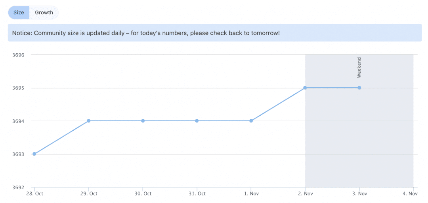Click the community size notice banner
This screenshot has width=428, height=203.
215,33
